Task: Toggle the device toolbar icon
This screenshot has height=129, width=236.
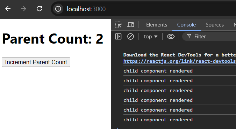Action: pos(130,25)
